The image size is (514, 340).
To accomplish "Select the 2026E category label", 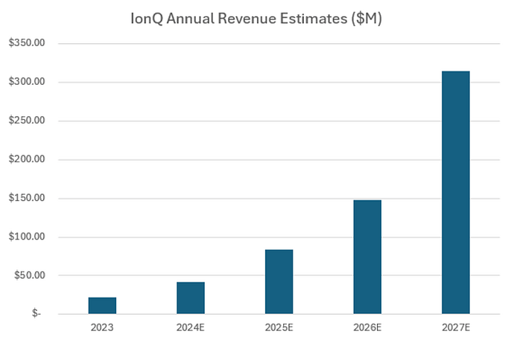I will pyautogui.click(x=367, y=327).
